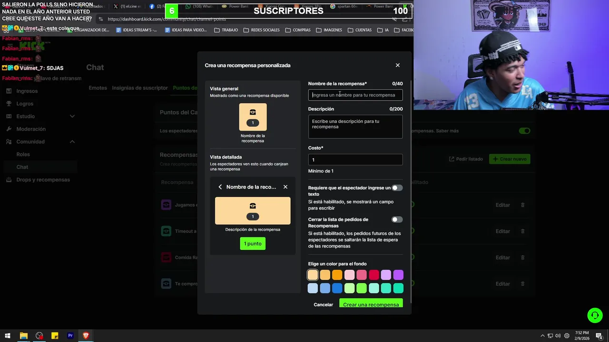Image resolution: width=609 pixels, height=342 pixels.
Task: Switch to the Emotes tab
Action: pyautogui.click(x=98, y=88)
